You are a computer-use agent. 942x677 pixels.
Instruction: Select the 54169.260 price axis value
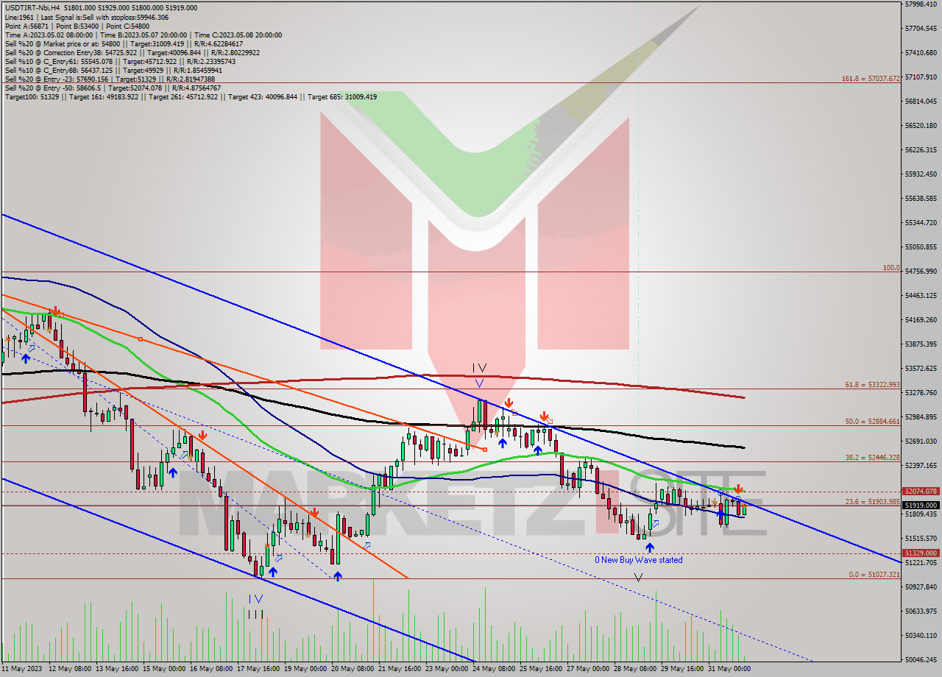[921, 320]
